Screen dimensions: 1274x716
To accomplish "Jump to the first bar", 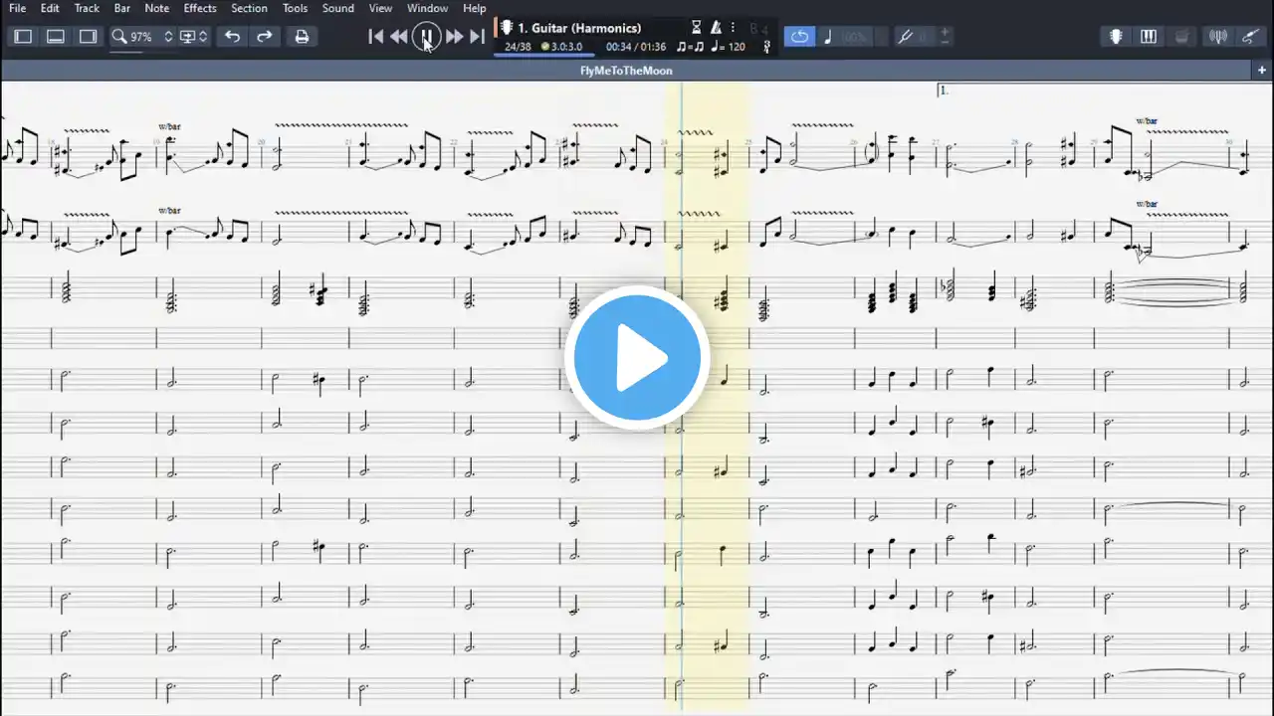I will point(375,37).
